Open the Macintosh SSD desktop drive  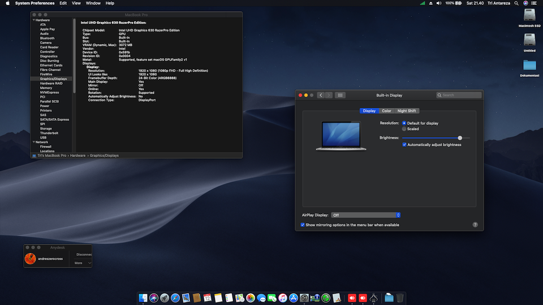click(x=529, y=16)
